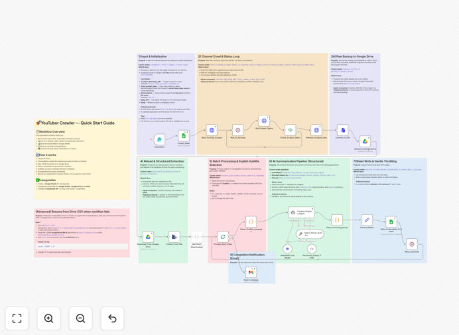The height and width of the screenshot is (335, 459).
Task: Zoom in on the workflow canvas
Action: pyautogui.click(x=48, y=318)
